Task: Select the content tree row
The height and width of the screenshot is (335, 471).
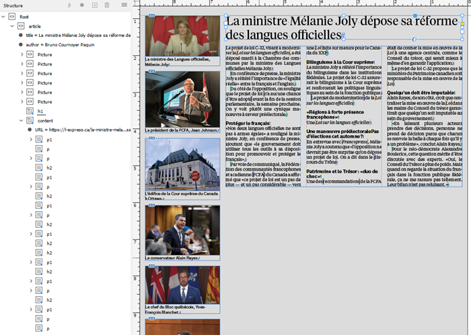Action: click(x=65, y=120)
